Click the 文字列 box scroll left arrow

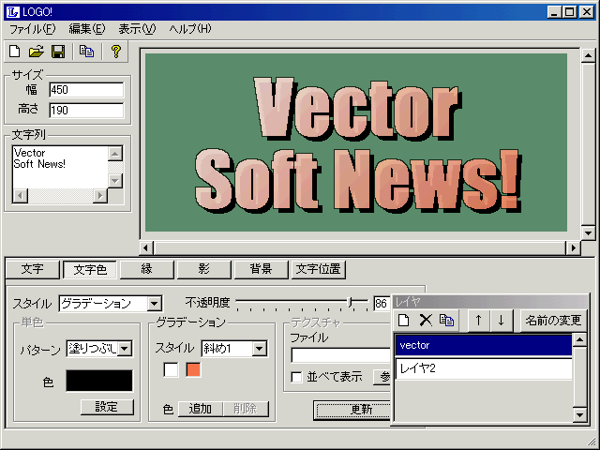click(20, 196)
